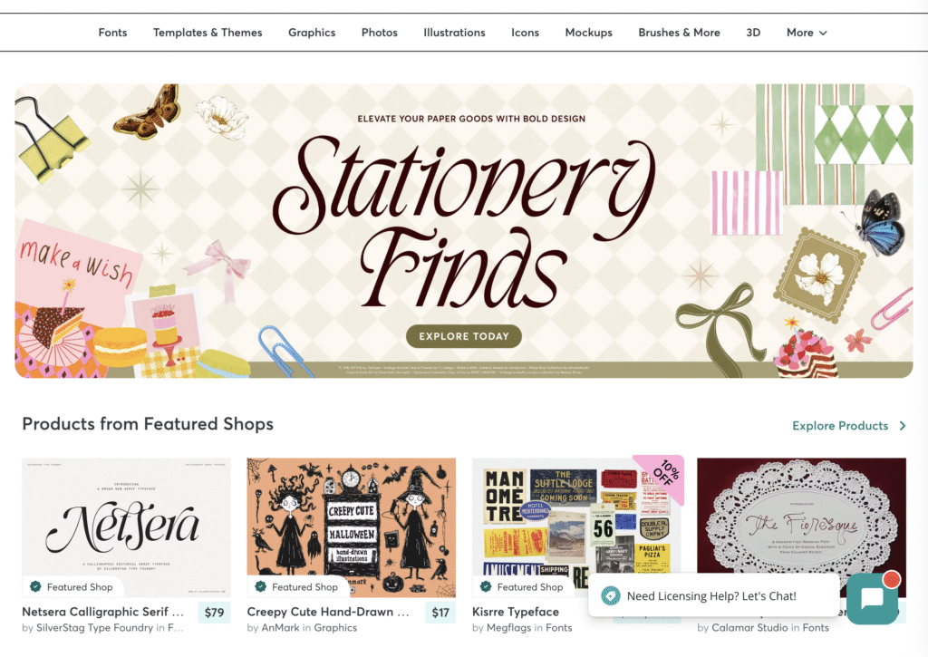Click the Featured Shop badge on Kisrre Typeface
Image resolution: width=928 pixels, height=657 pixels.
(523, 586)
